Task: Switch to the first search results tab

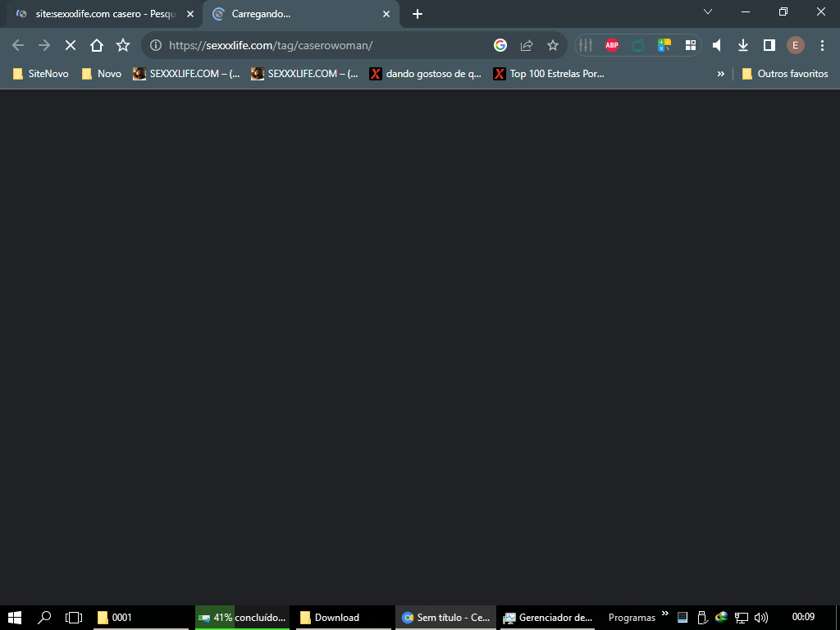Action: point(98,14)
